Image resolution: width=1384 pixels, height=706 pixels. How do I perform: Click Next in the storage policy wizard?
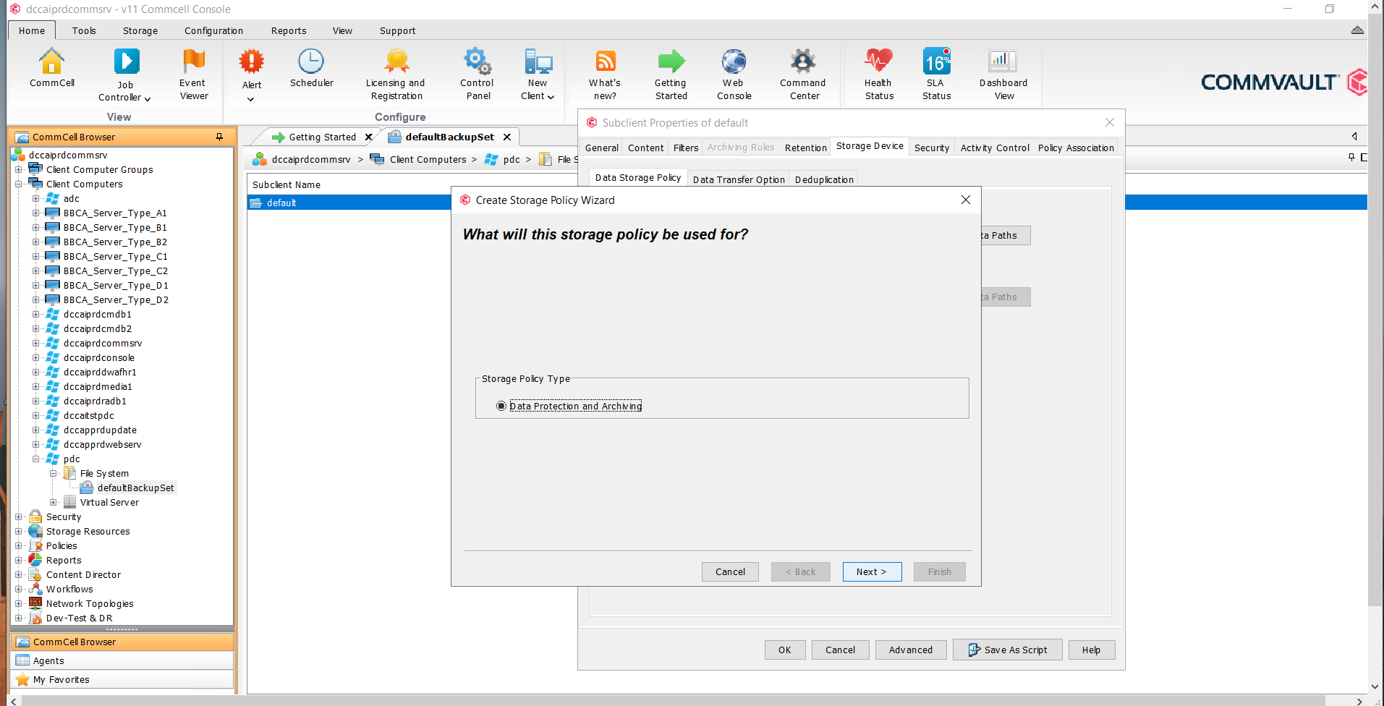[x=872, y=571]
